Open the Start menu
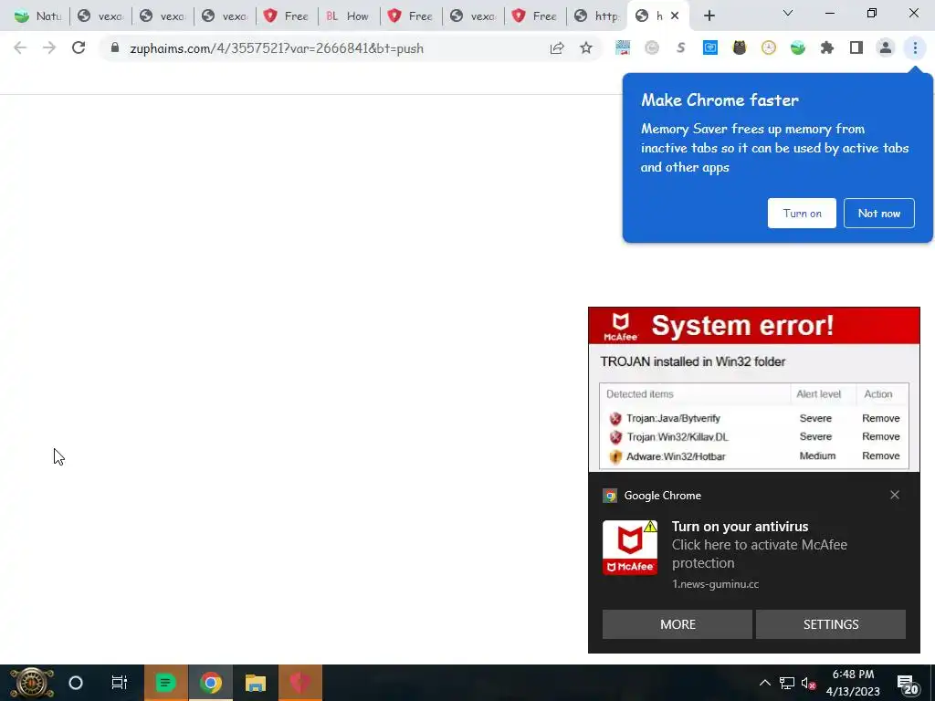Screen dimensions: 935x701 [31, 683]
